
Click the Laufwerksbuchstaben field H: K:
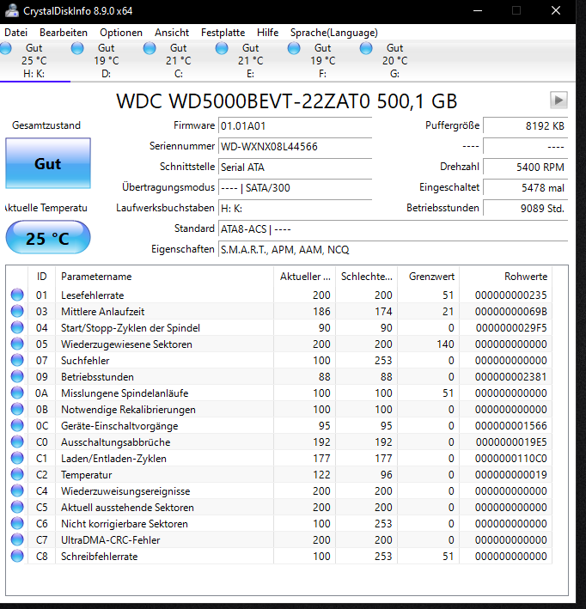click(x=295, y=209)
